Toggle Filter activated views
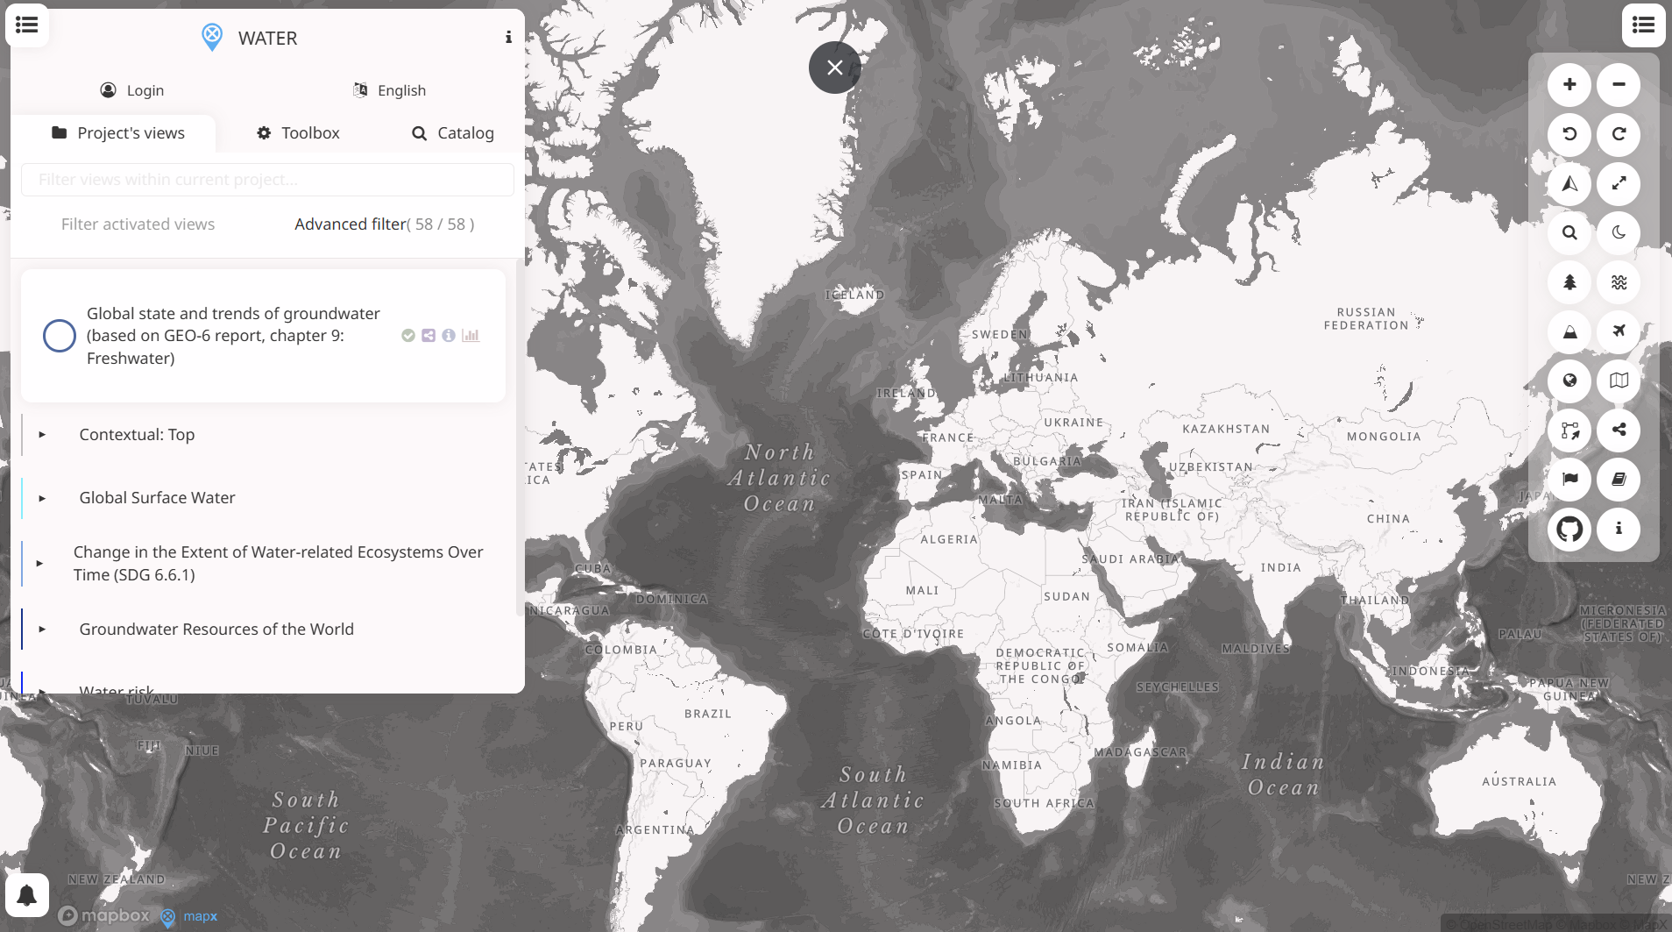 138,224
